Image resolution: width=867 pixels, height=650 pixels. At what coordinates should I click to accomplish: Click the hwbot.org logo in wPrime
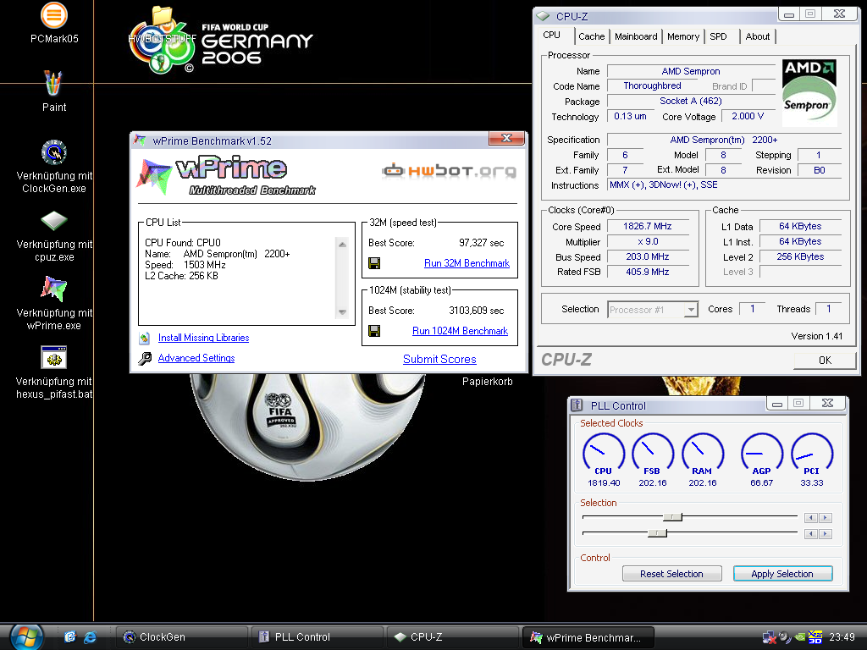(449, 171)
